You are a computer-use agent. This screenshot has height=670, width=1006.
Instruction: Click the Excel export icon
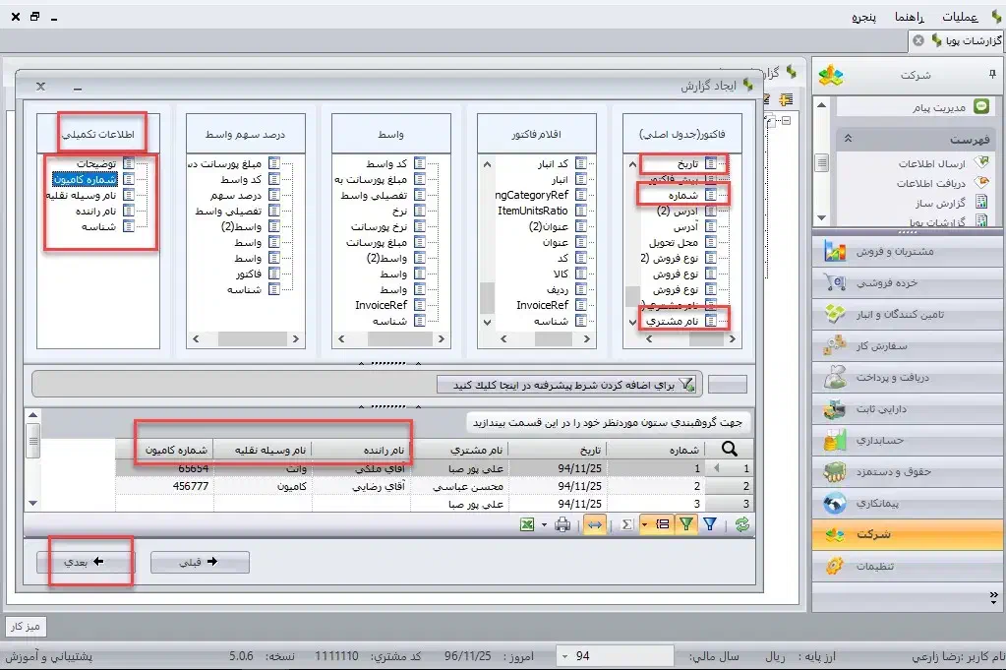(528, 525)
